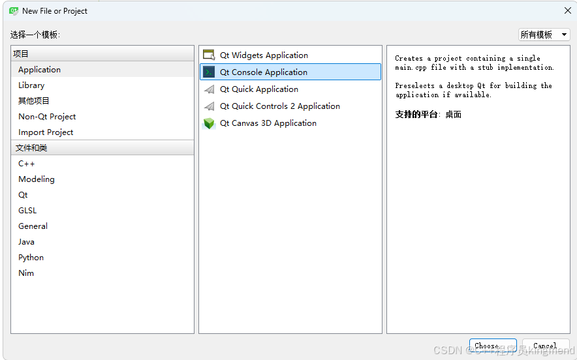Choose the Python file category

pos(31,258)
